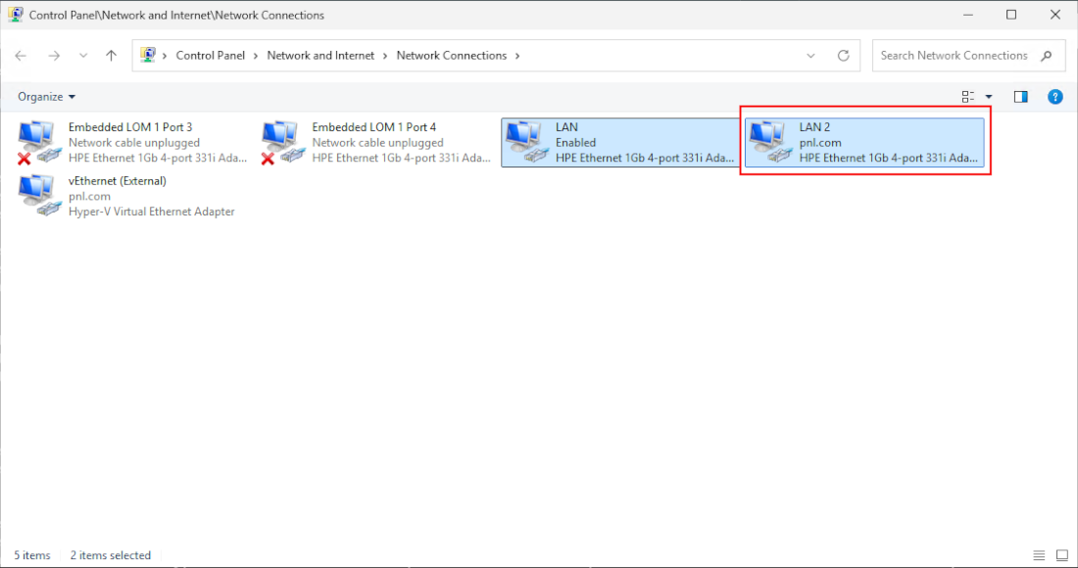Refresh the Network Connections view
The image size is (1078, 568).
pyautogui.click(x=843, y=56)
